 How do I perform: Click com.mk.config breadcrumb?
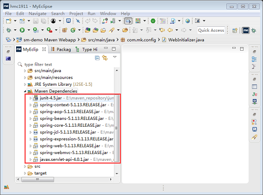point(142,40)
